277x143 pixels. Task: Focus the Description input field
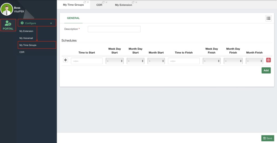(x=114, y=29)
